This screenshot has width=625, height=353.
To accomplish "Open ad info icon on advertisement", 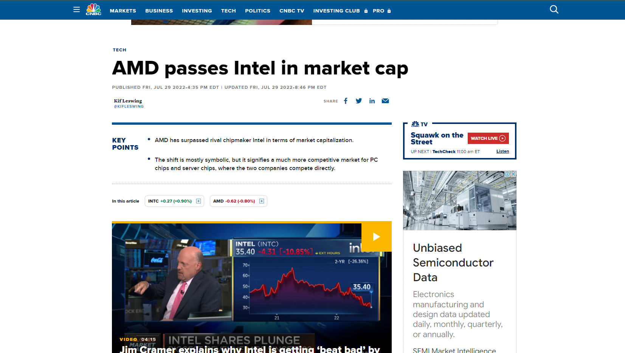I will (x=507, y=174).
